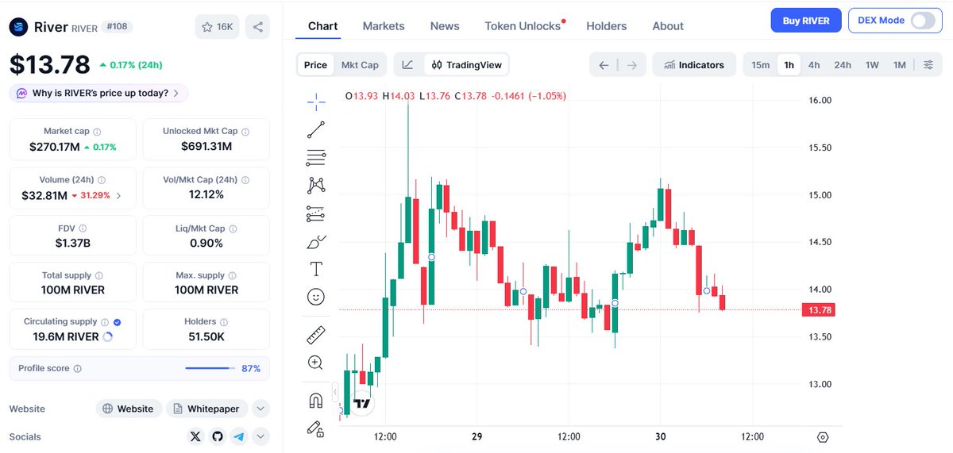Click the Profile score progress bar

(x=210, y=368)
